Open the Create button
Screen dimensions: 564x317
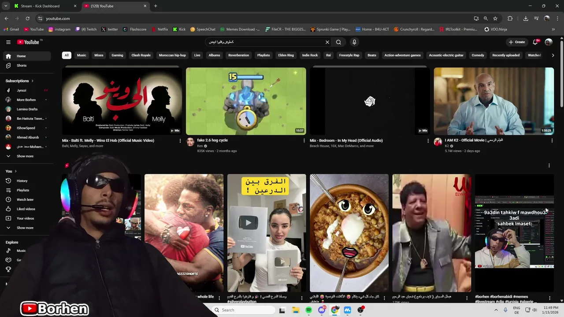click(x=517, y=42)
